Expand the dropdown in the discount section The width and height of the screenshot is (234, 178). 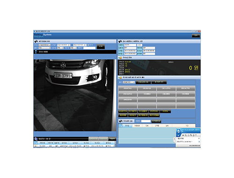coord(129,82)
